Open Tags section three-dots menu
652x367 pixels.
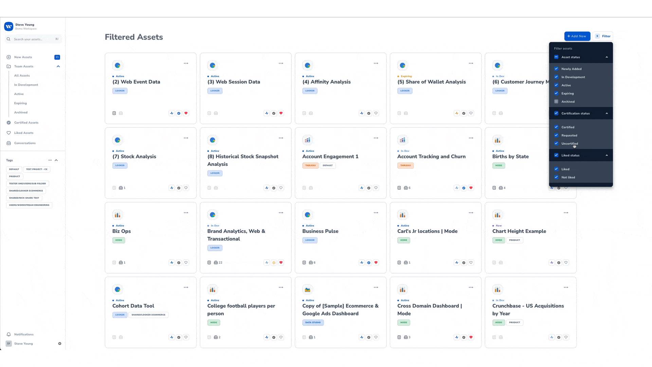pos(50,160)
